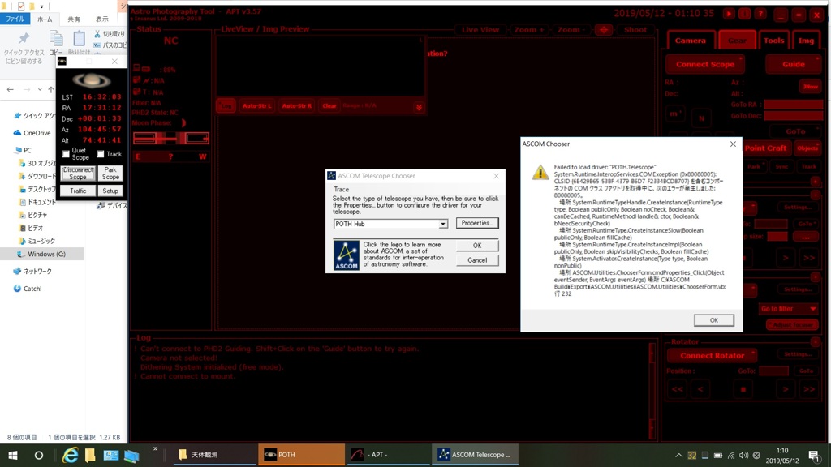Switch to the Tools tab

point(773,41)
